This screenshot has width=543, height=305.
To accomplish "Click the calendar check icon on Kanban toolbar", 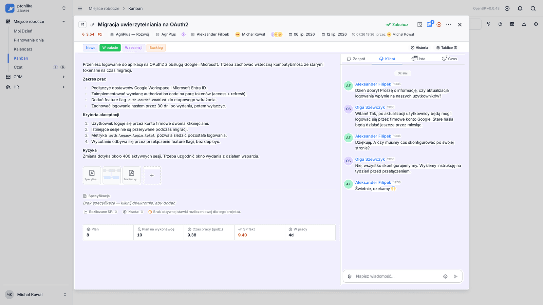I will [x=512, y=24].
